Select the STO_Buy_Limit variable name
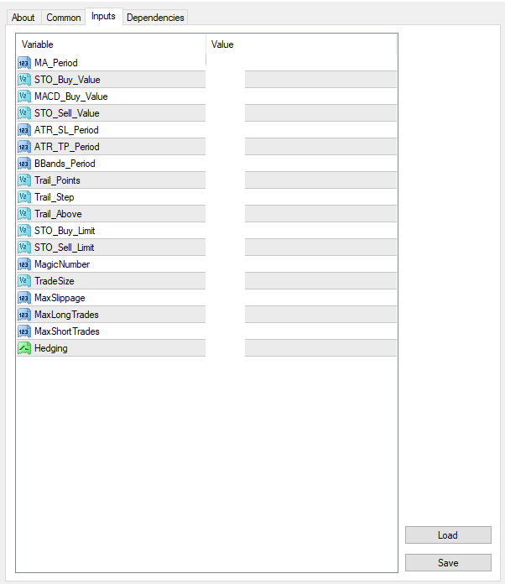The height and width of the screenshot is (584, 505). click(65, 231)
